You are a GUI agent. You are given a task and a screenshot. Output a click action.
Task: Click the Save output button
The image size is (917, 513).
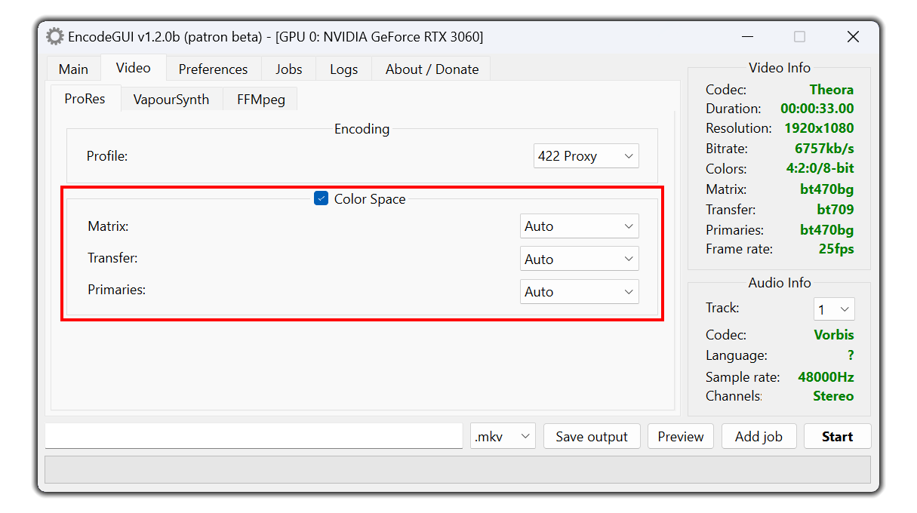coord(592,436)
